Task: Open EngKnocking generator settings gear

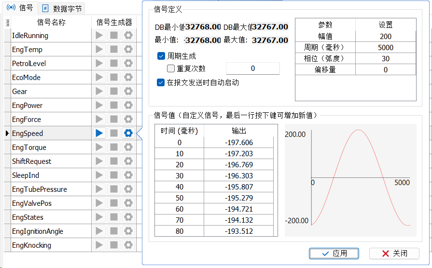Action: 128,245
